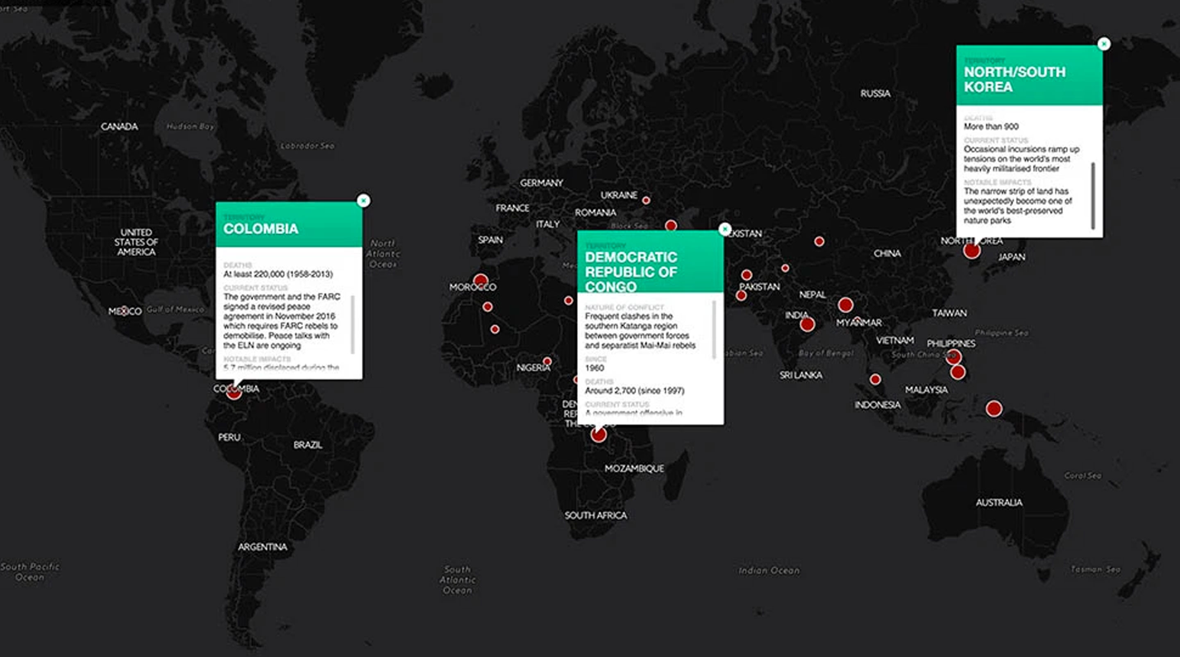Click the Korea popup scrollbar
Viewport: 1180px width, 657px height.
(x=1093, y=195)
